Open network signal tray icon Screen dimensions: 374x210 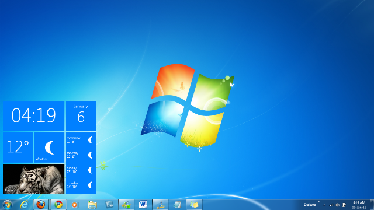click(x=331, y=205)
